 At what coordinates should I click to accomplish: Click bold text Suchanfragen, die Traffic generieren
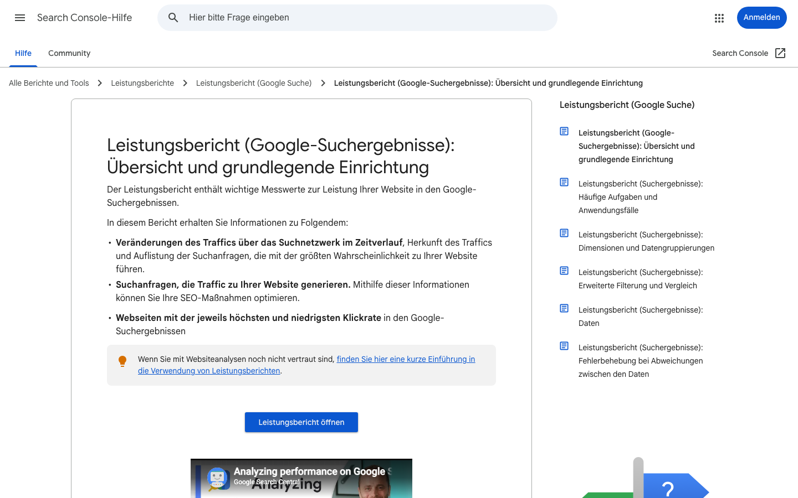pyautogui.click(x=233, y=284)
